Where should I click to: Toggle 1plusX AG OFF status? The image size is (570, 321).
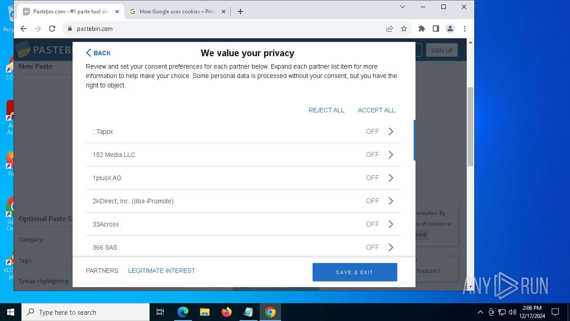tap(372, 178)
